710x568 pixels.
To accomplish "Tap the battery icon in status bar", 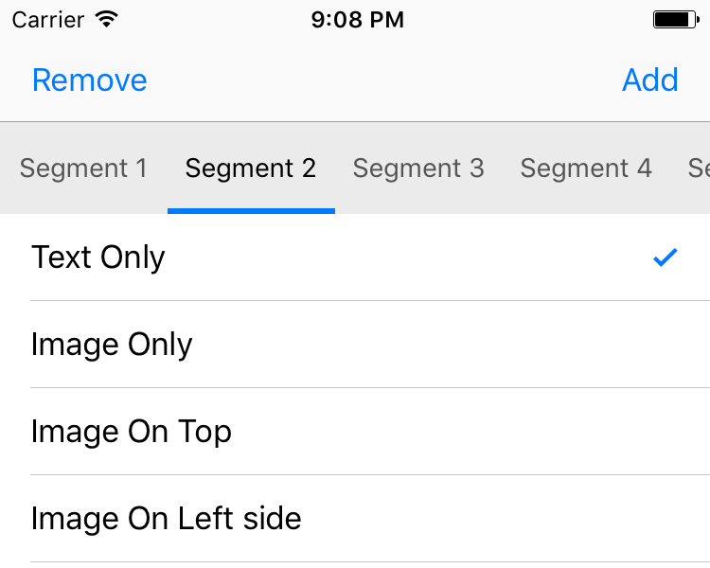I will (675, 19).
